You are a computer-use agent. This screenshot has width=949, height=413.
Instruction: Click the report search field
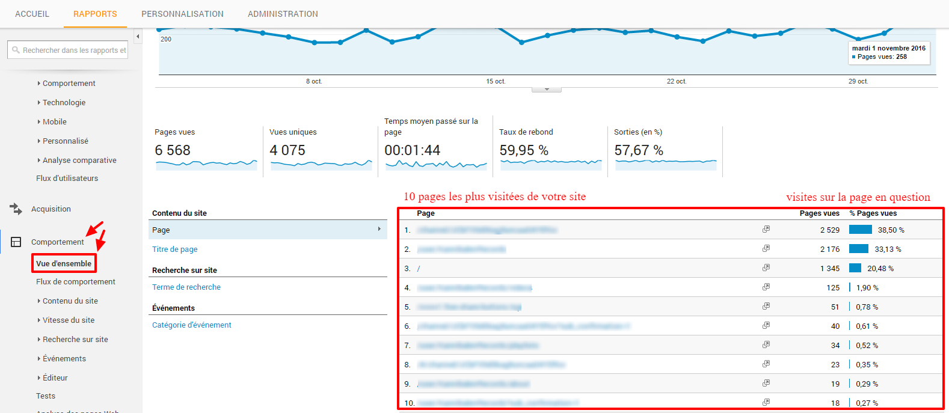[67, 50]
